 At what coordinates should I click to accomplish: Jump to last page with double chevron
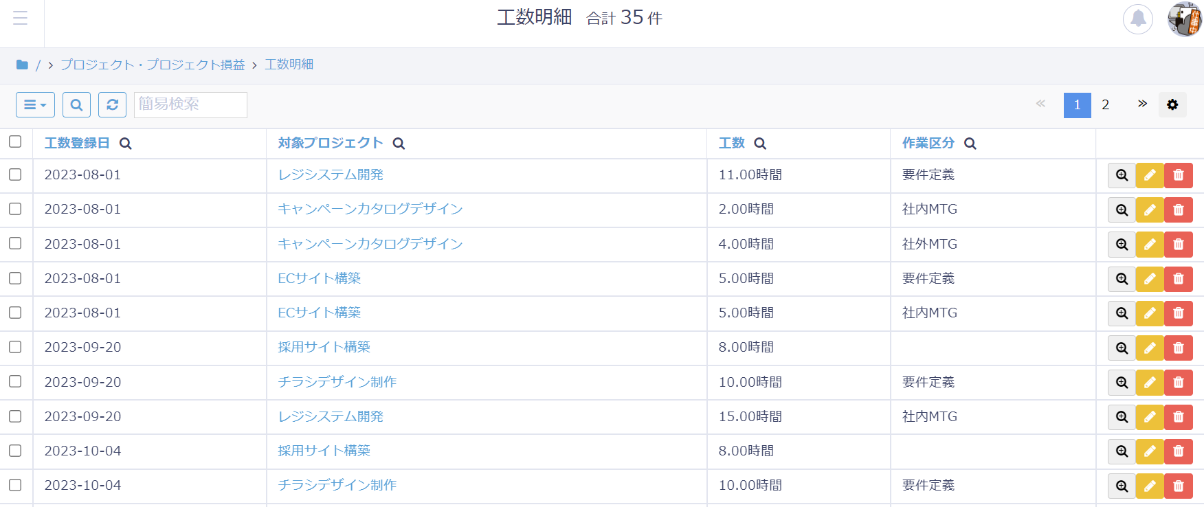point(1141,104)
